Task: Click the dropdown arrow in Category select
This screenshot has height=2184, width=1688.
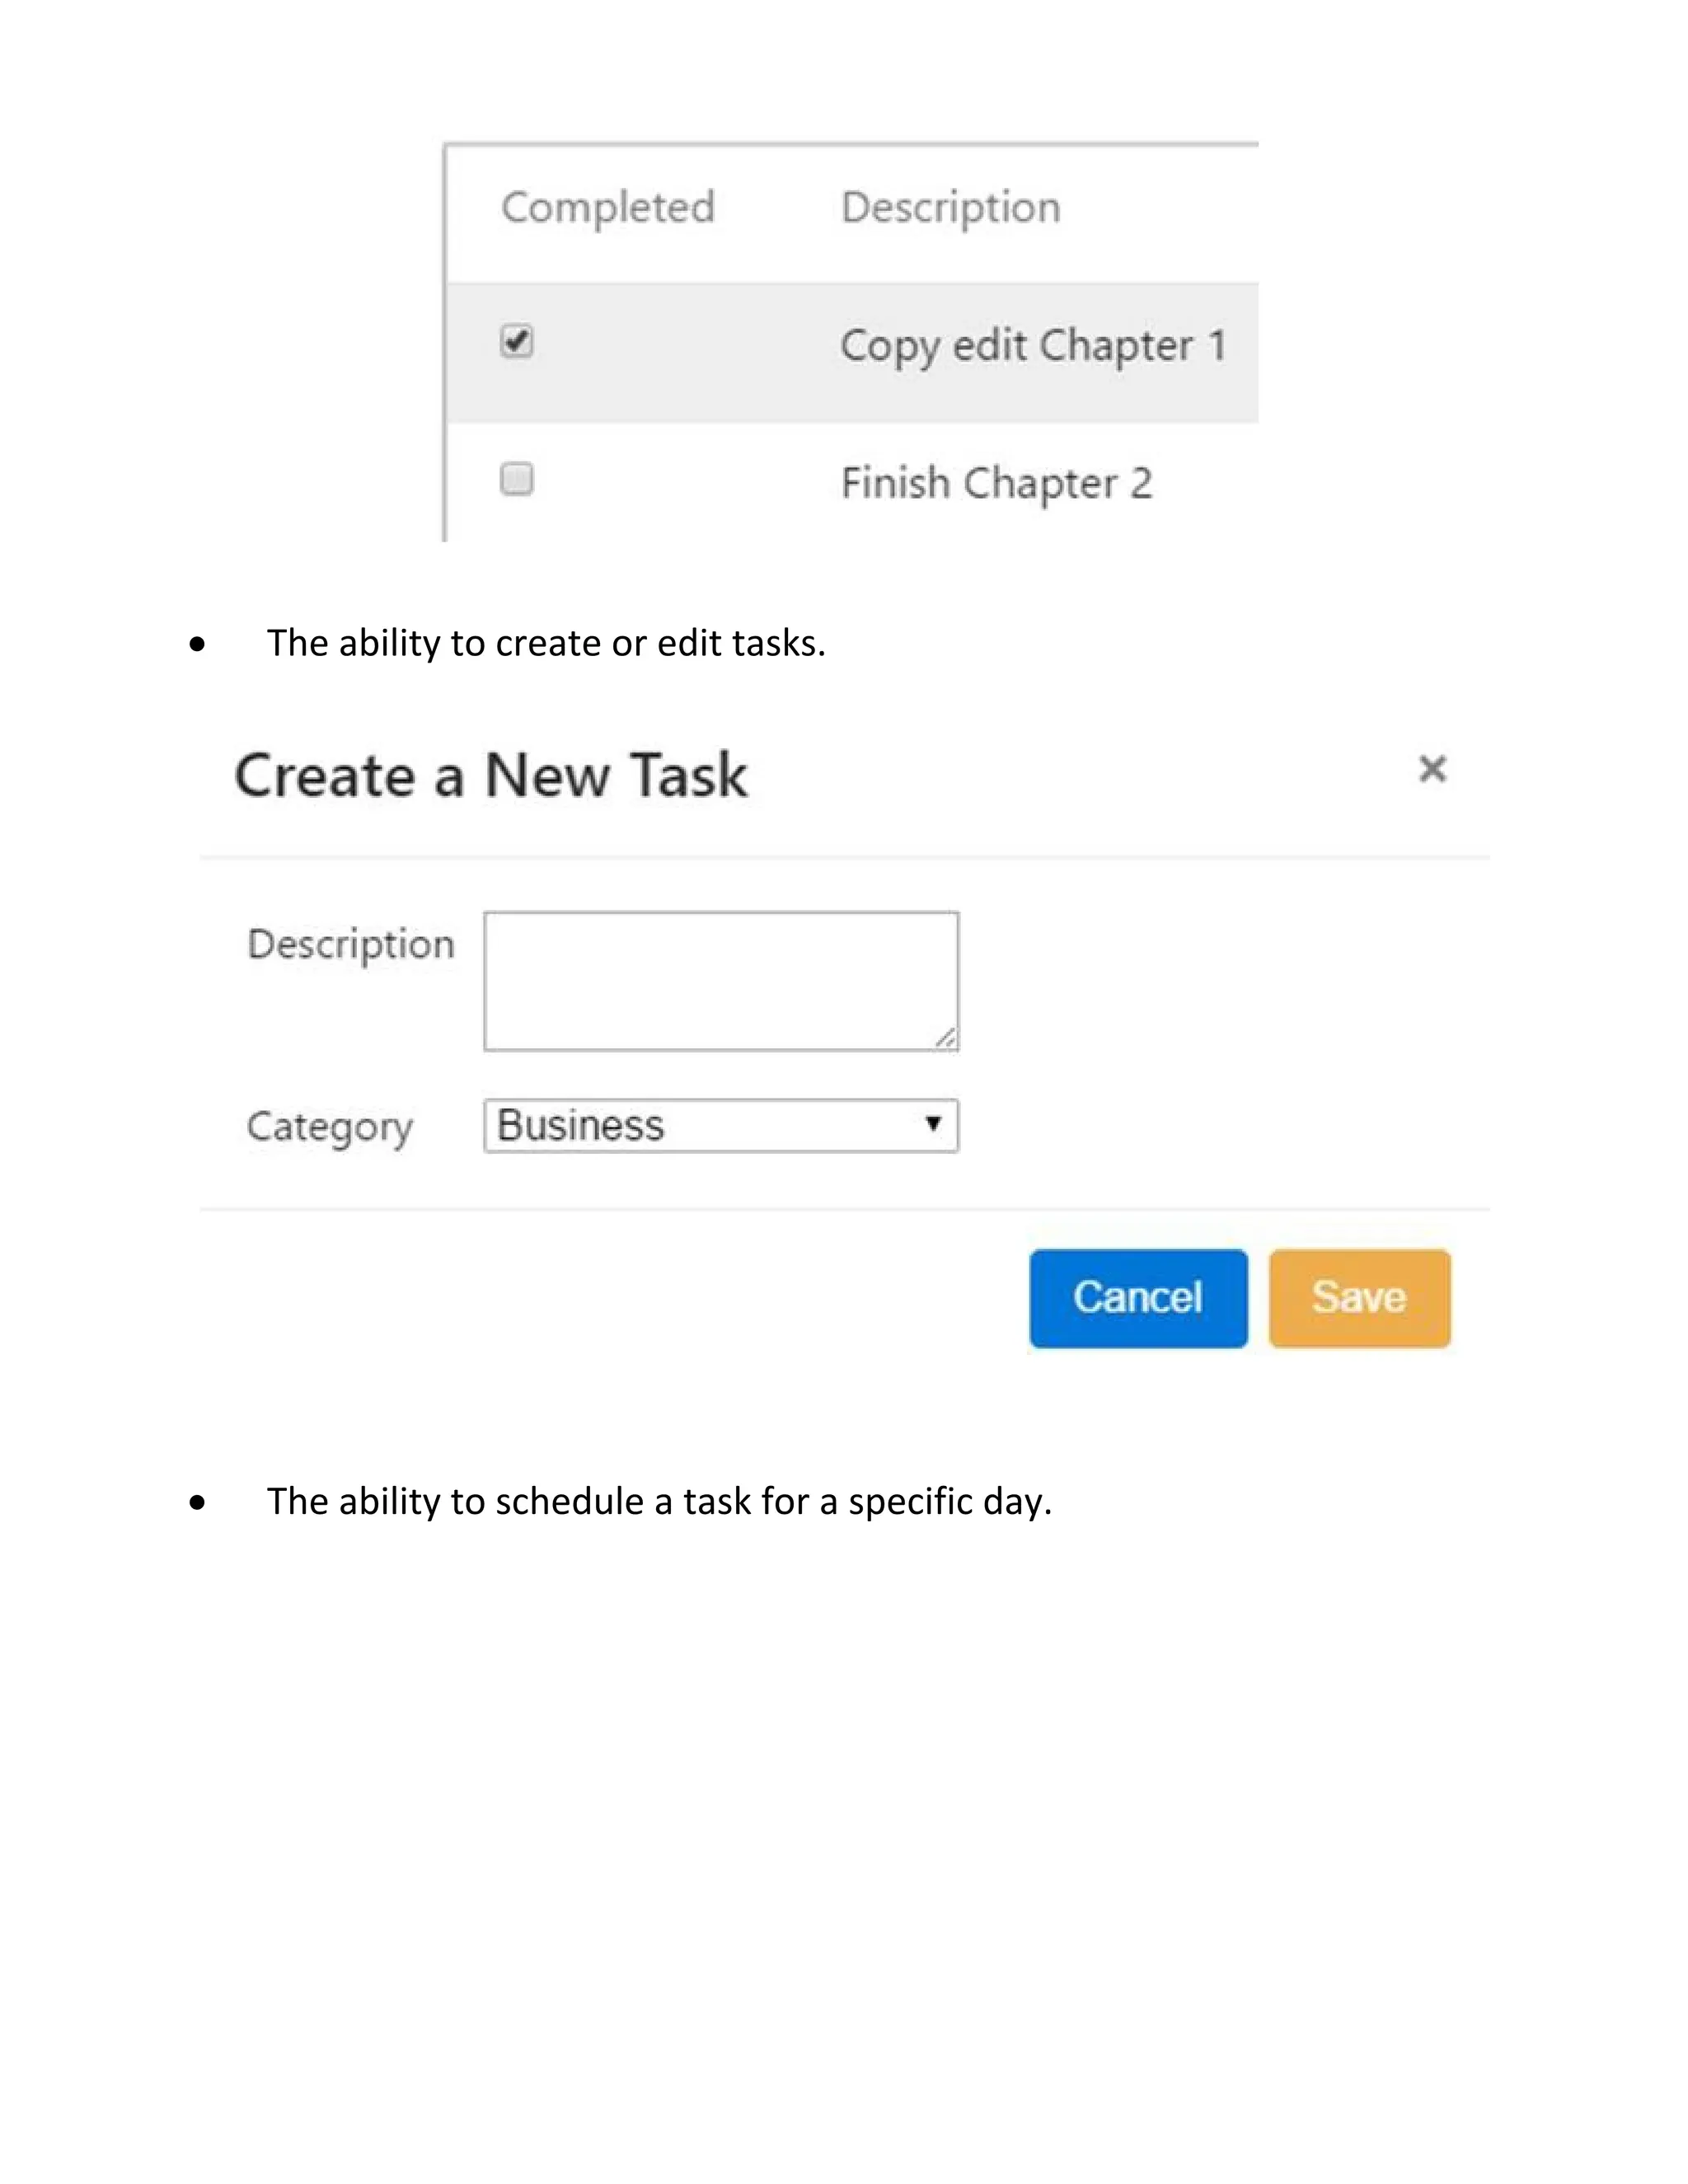Action: (933, 1124)
